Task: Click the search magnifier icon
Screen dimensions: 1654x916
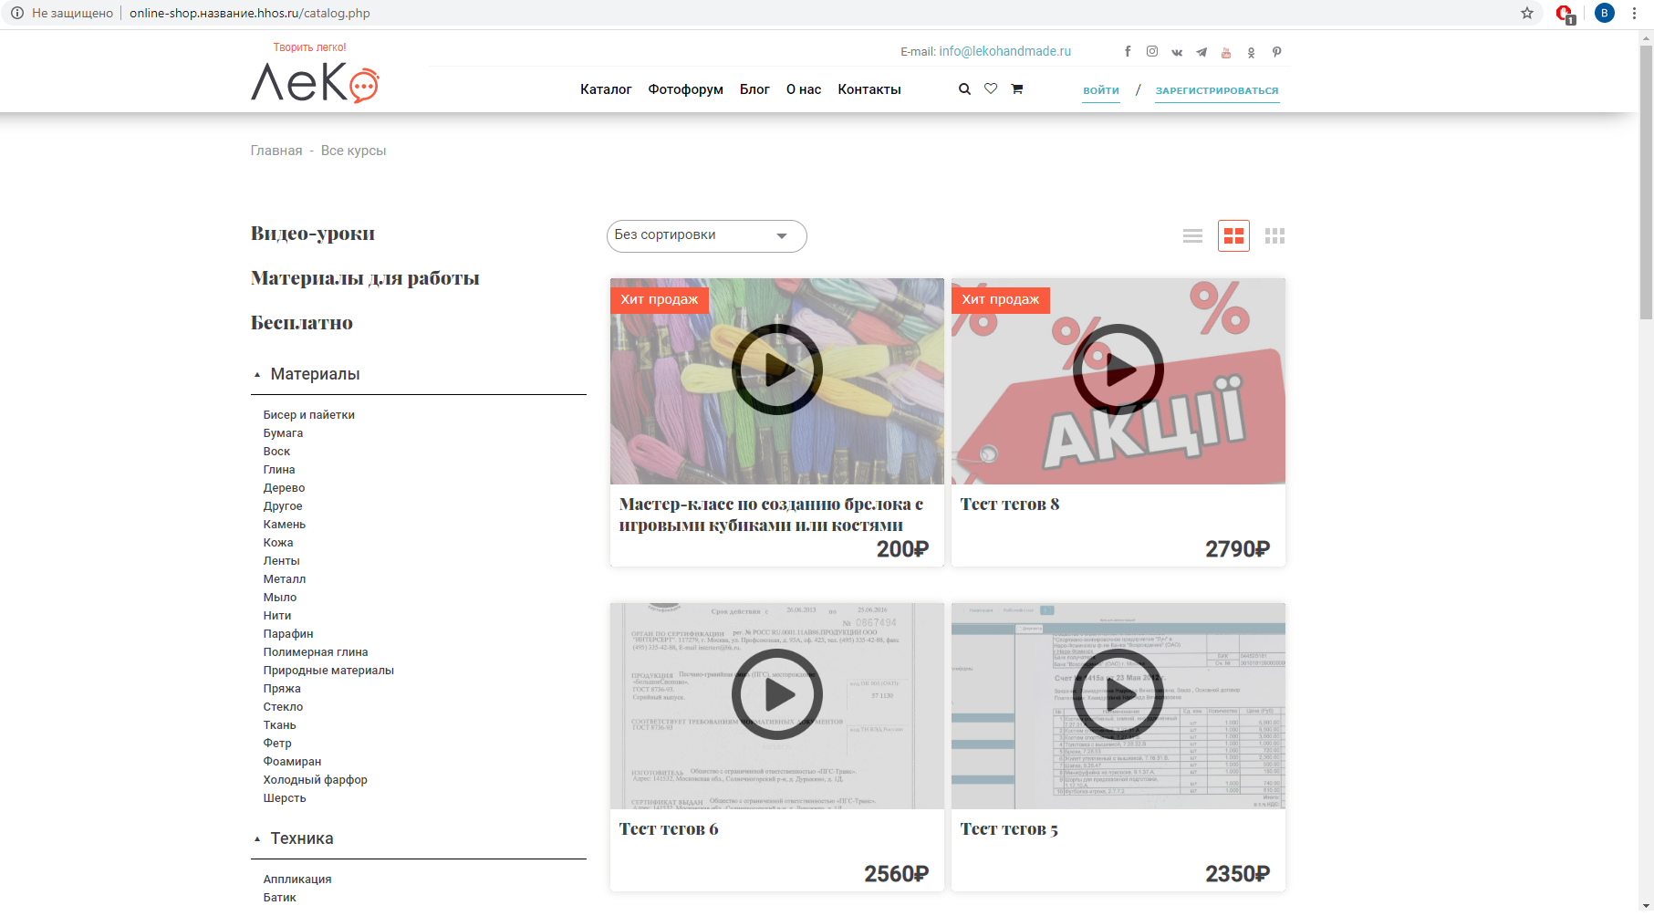Action: [x=964, y=89]
